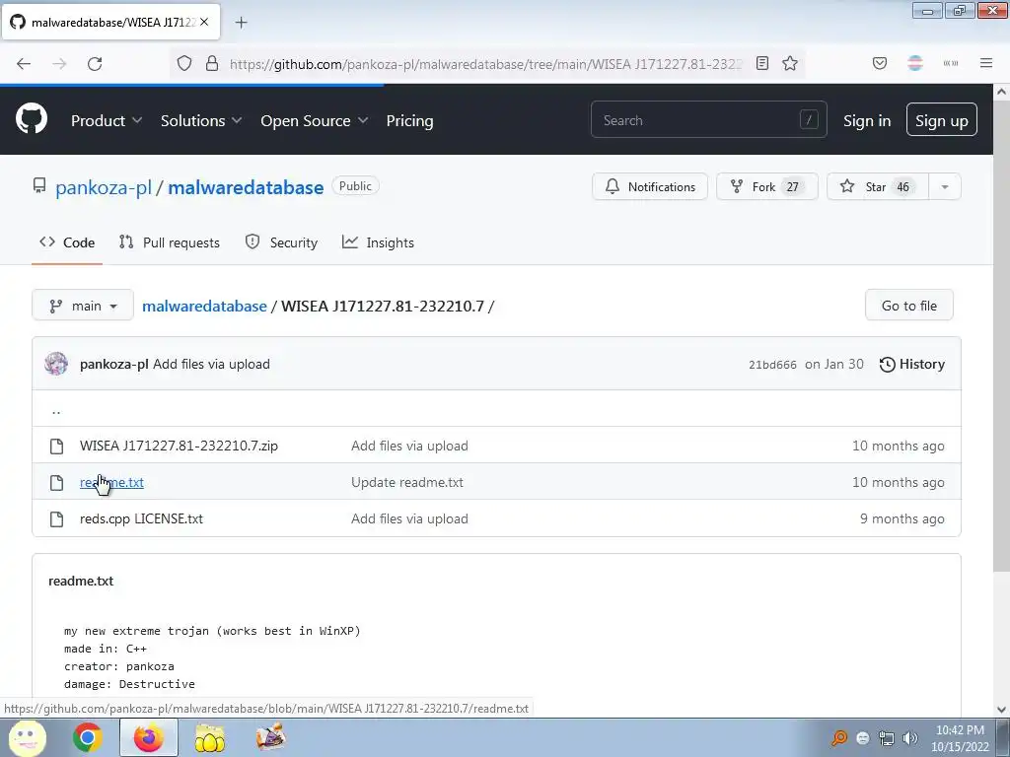Click the pankoza-pl avatar in commit row

point(56,364)
